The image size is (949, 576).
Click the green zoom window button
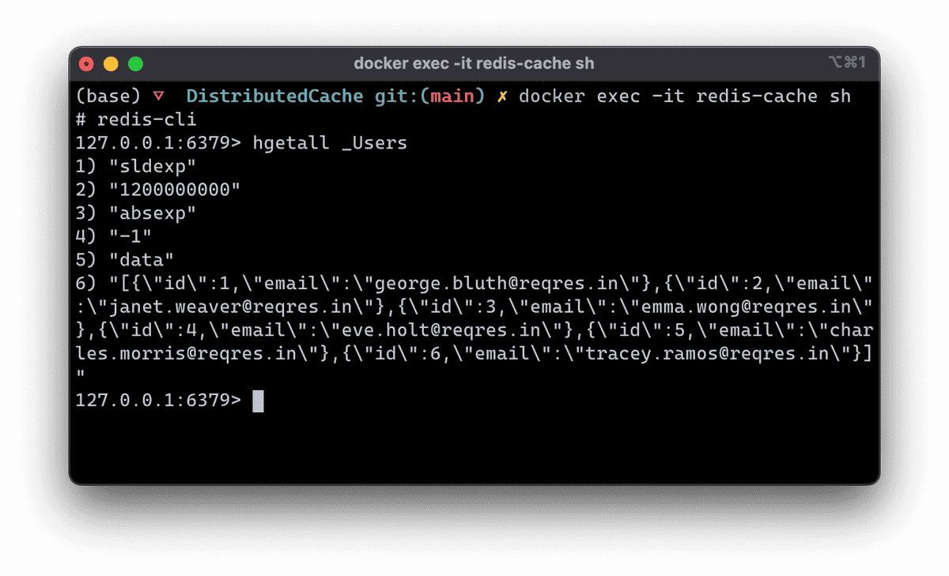click(135, 63)
